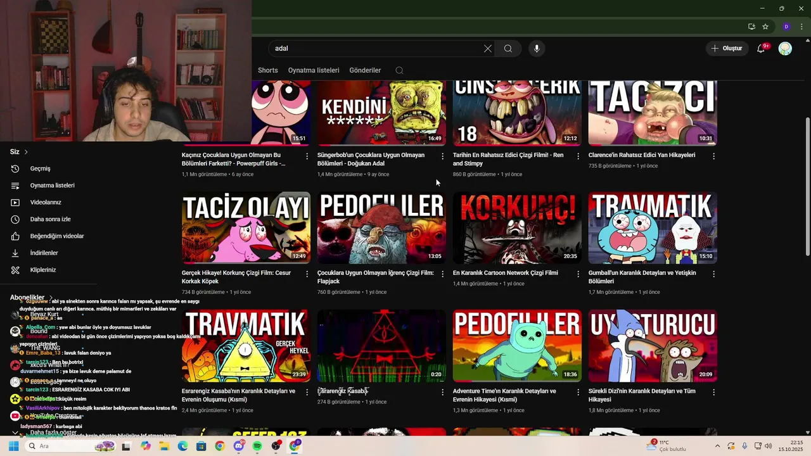Open options menu for Cesur Korkak Köpek video
811x456 pixels.
[x=307, y=274]
